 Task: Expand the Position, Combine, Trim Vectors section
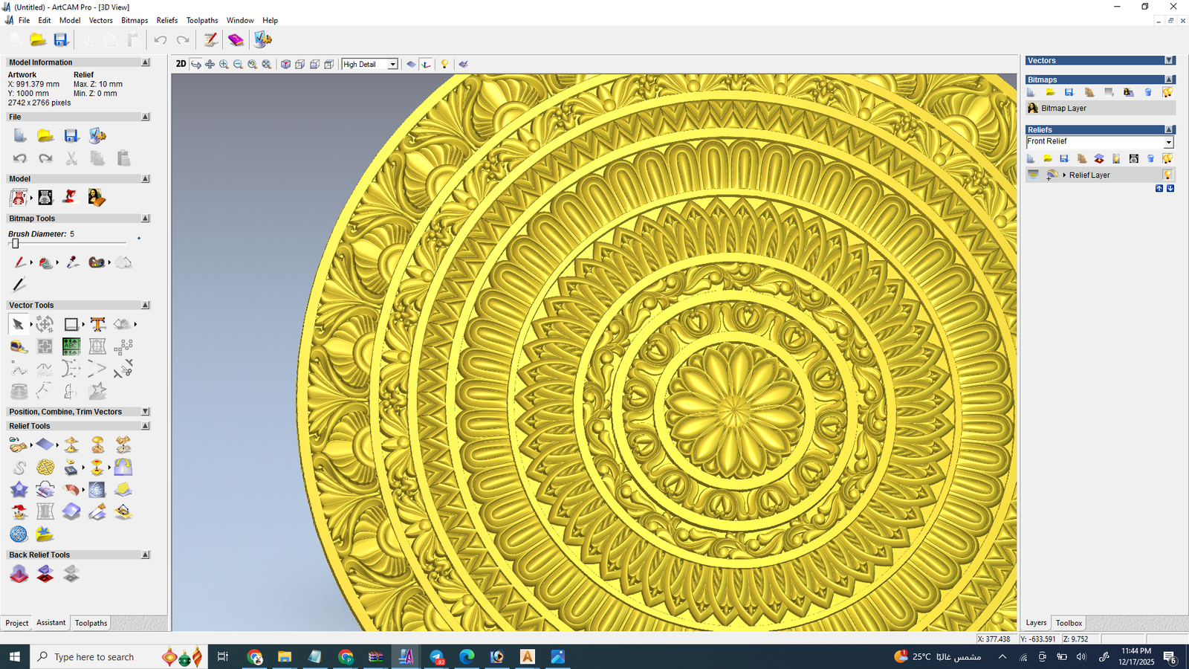click(x=145, y=412)
